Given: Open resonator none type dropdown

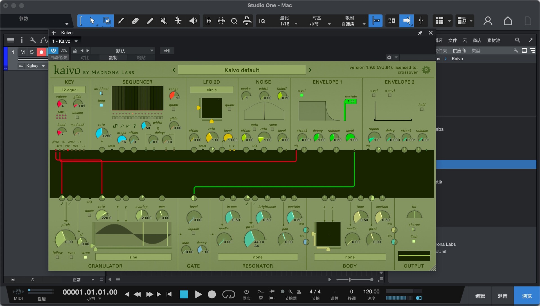Looking at the screenshot, I should [258, 257].
